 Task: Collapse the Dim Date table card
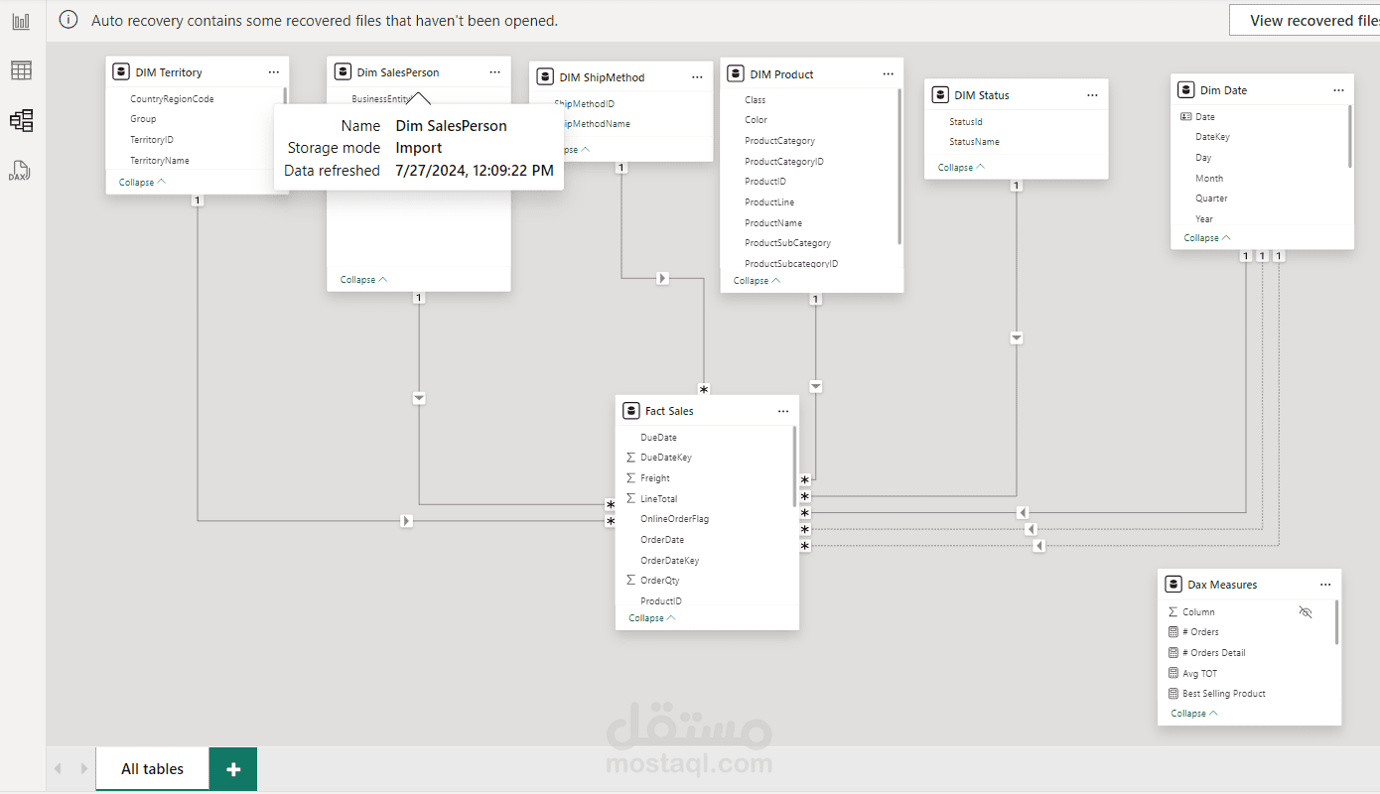click(1207, 238)
